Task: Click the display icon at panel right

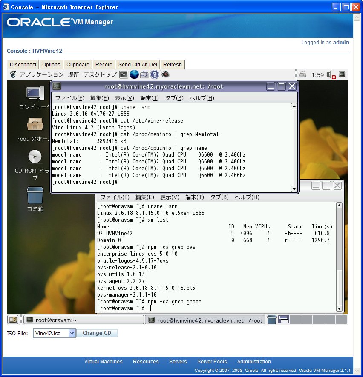Action: coord(342,74)
